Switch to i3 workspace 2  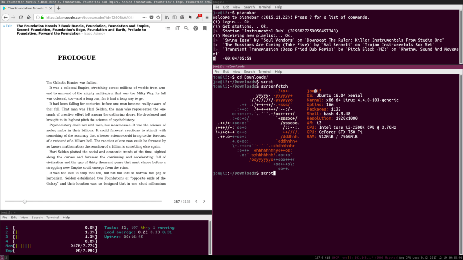point(6,258)
